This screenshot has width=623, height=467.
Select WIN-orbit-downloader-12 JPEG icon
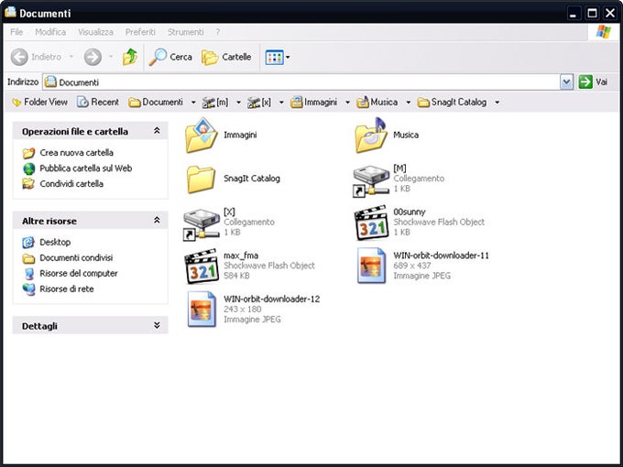(x=202, y=309)
